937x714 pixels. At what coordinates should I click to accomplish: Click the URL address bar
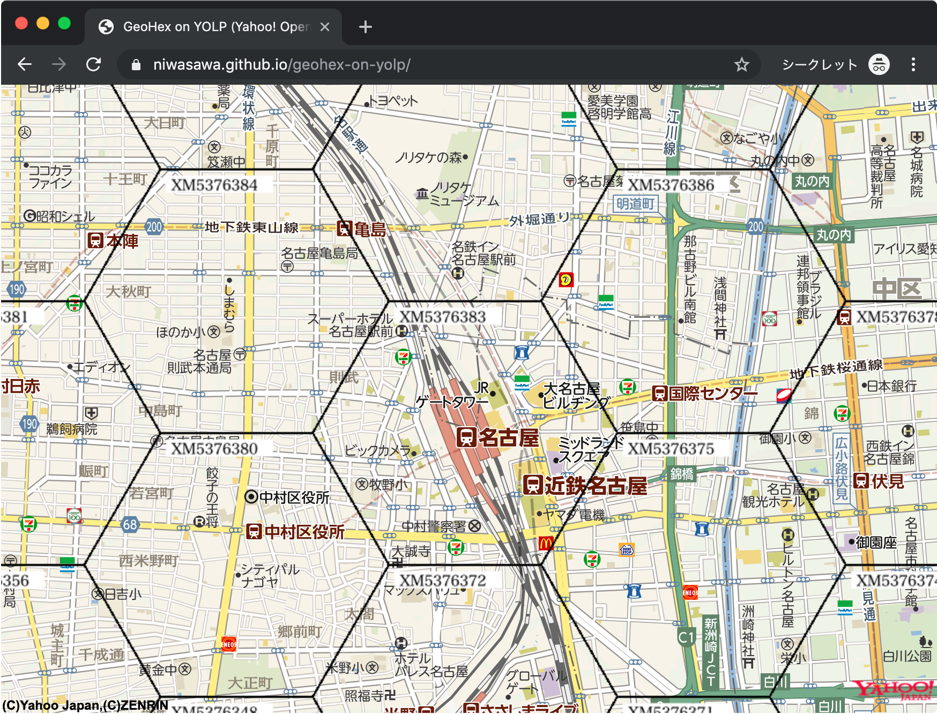(438, 65)
